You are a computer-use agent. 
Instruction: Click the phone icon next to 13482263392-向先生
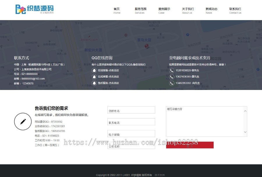[171, 83]
